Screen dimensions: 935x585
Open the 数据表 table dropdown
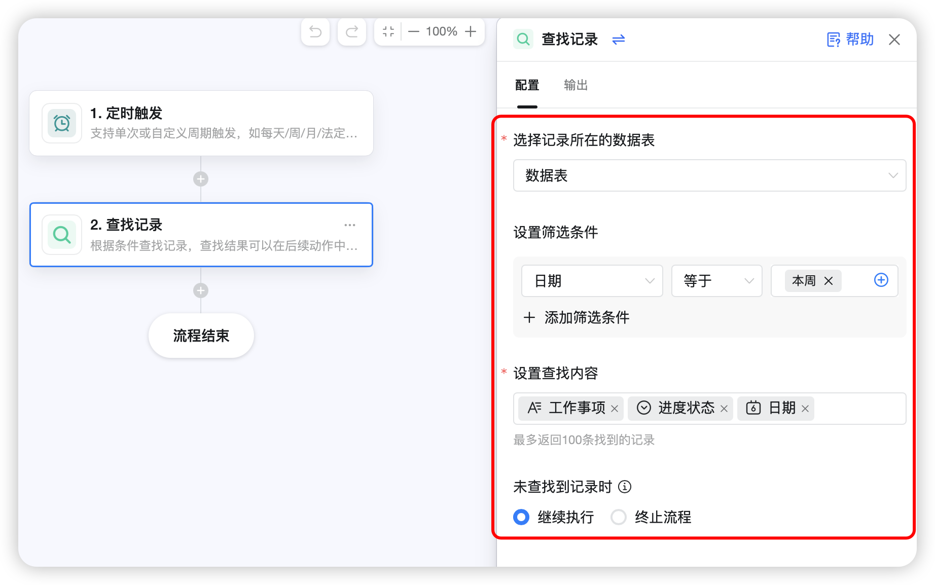[709, 175]
